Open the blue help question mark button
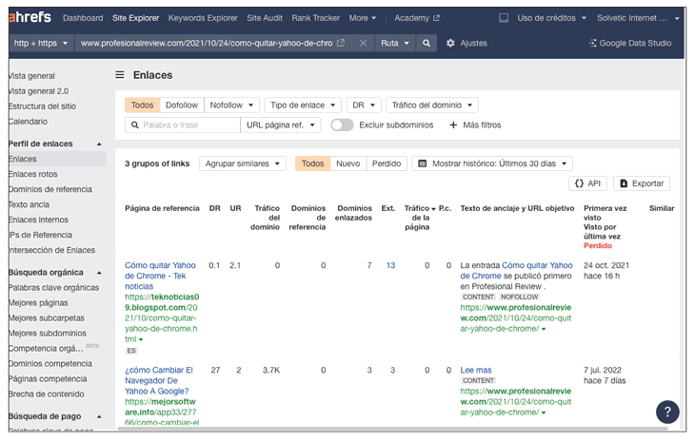This screenshot has width=695, height=441. [666, 412]
